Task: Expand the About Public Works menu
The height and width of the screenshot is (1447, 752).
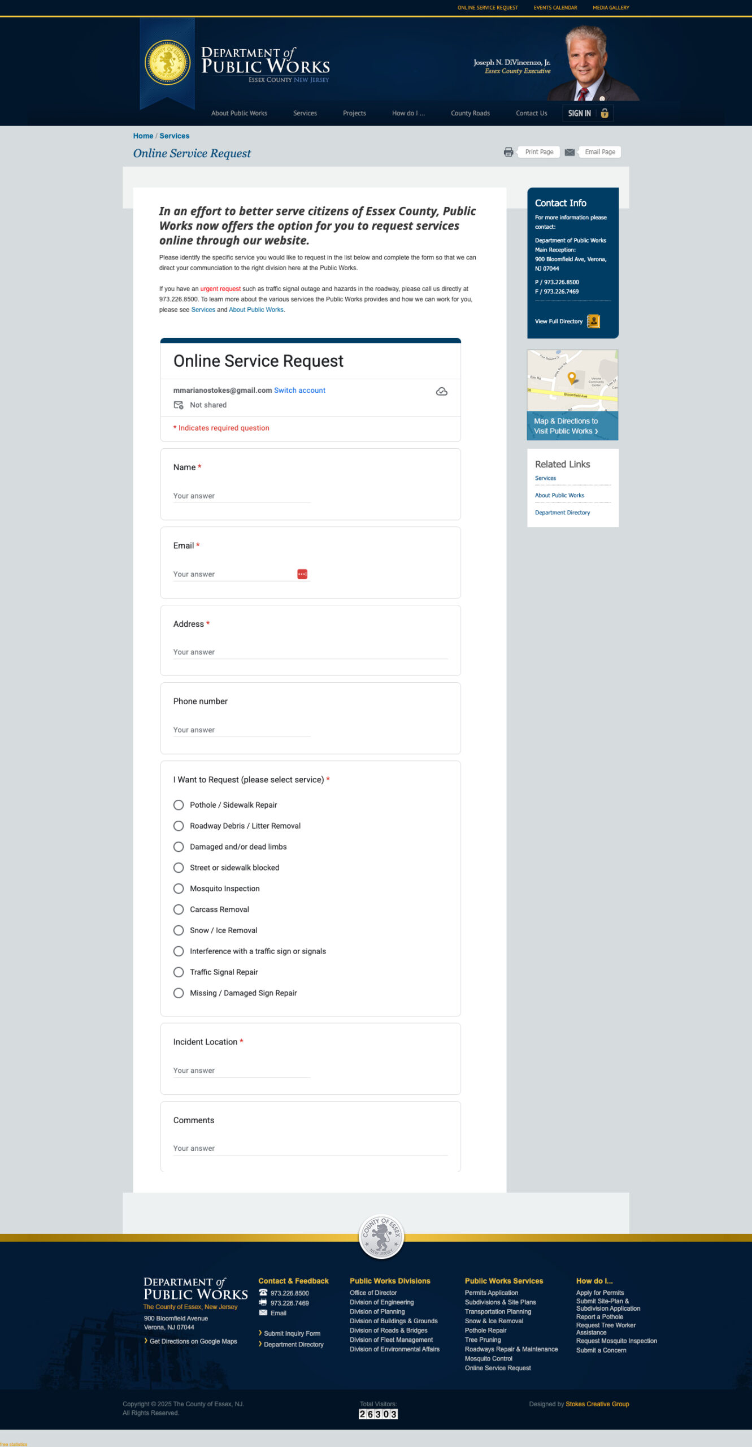Action: (x=239, y=113)
